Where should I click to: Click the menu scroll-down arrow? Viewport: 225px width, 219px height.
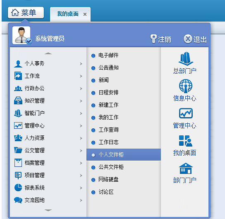click(x=48, y=210)
